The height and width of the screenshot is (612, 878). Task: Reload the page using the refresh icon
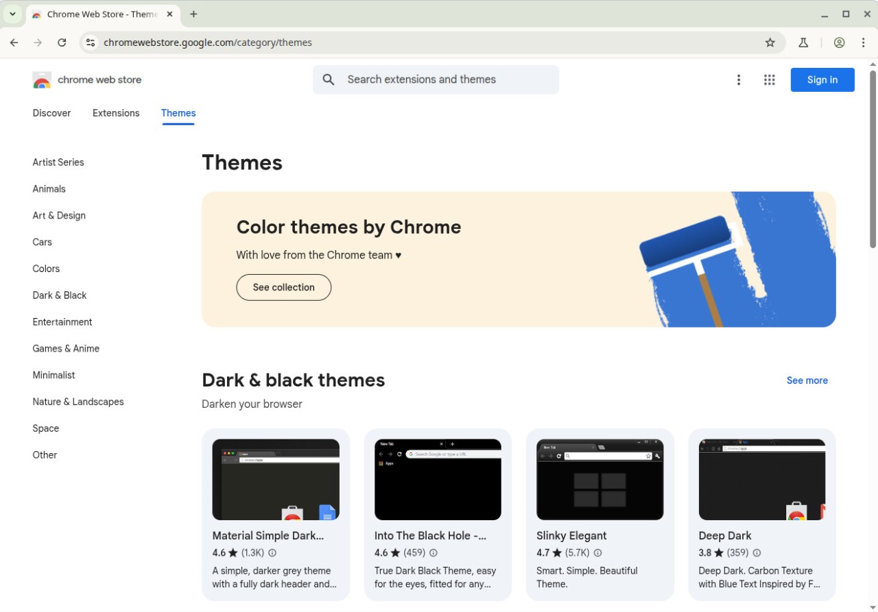pos(62,42)
